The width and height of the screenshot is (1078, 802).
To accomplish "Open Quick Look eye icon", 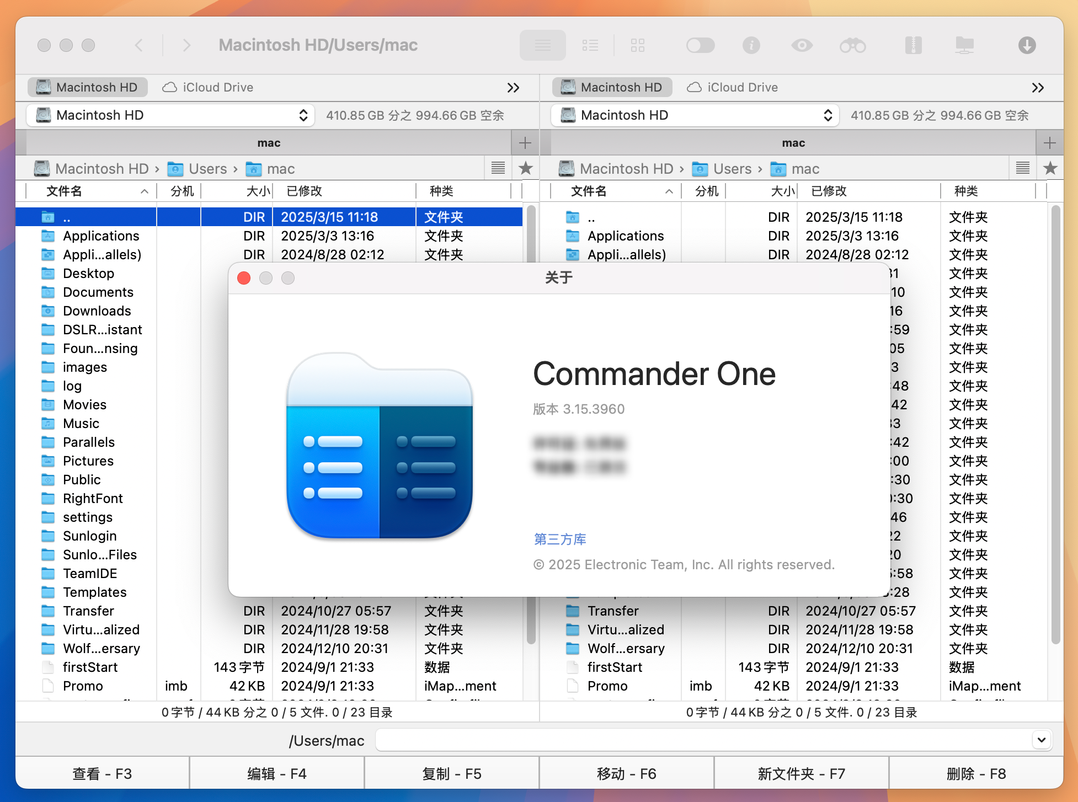I will click(x=802, y=45).
